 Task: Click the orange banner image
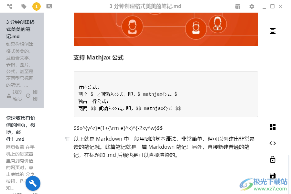(166, 29)
